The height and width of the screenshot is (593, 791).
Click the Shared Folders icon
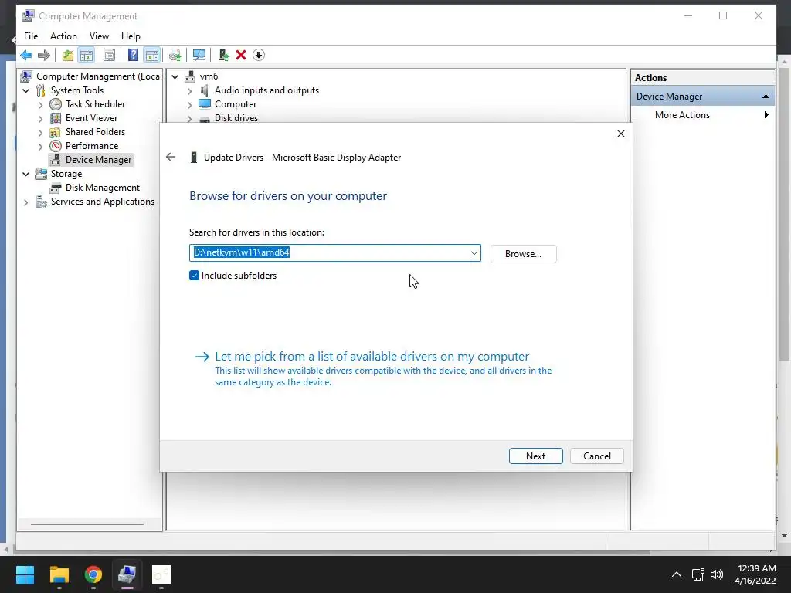pos(56,132)
